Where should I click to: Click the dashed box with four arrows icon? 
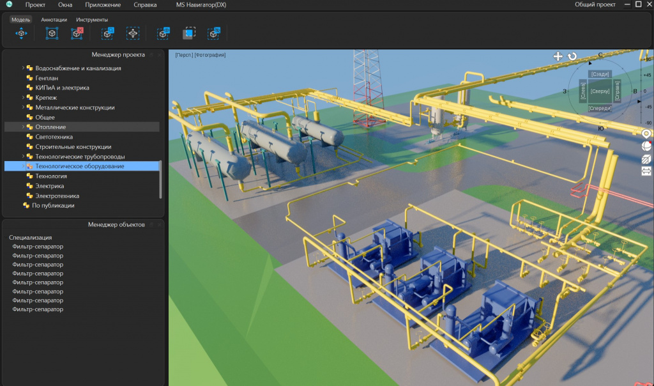tap(133, 33)
